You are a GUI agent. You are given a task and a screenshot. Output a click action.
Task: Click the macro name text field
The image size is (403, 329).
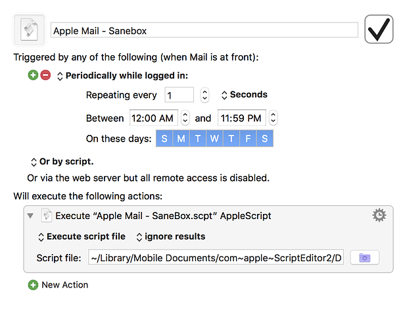coord(204,30)
